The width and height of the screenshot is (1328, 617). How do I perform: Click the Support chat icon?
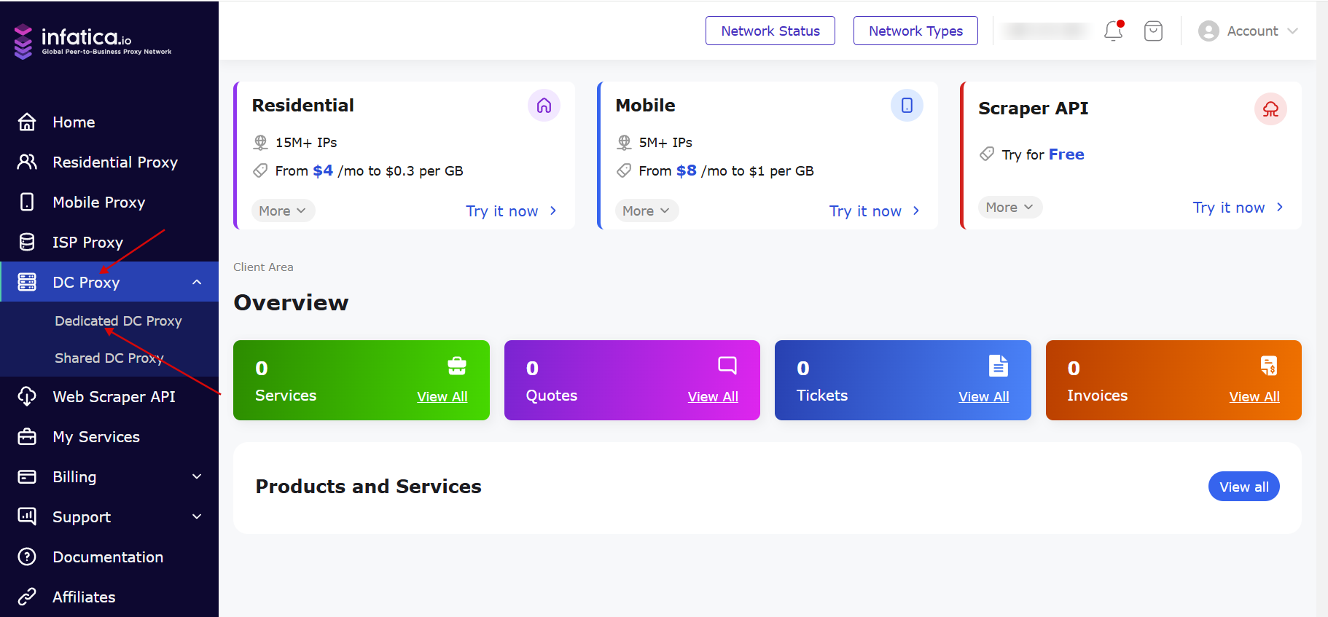click(x=27, y=516)
